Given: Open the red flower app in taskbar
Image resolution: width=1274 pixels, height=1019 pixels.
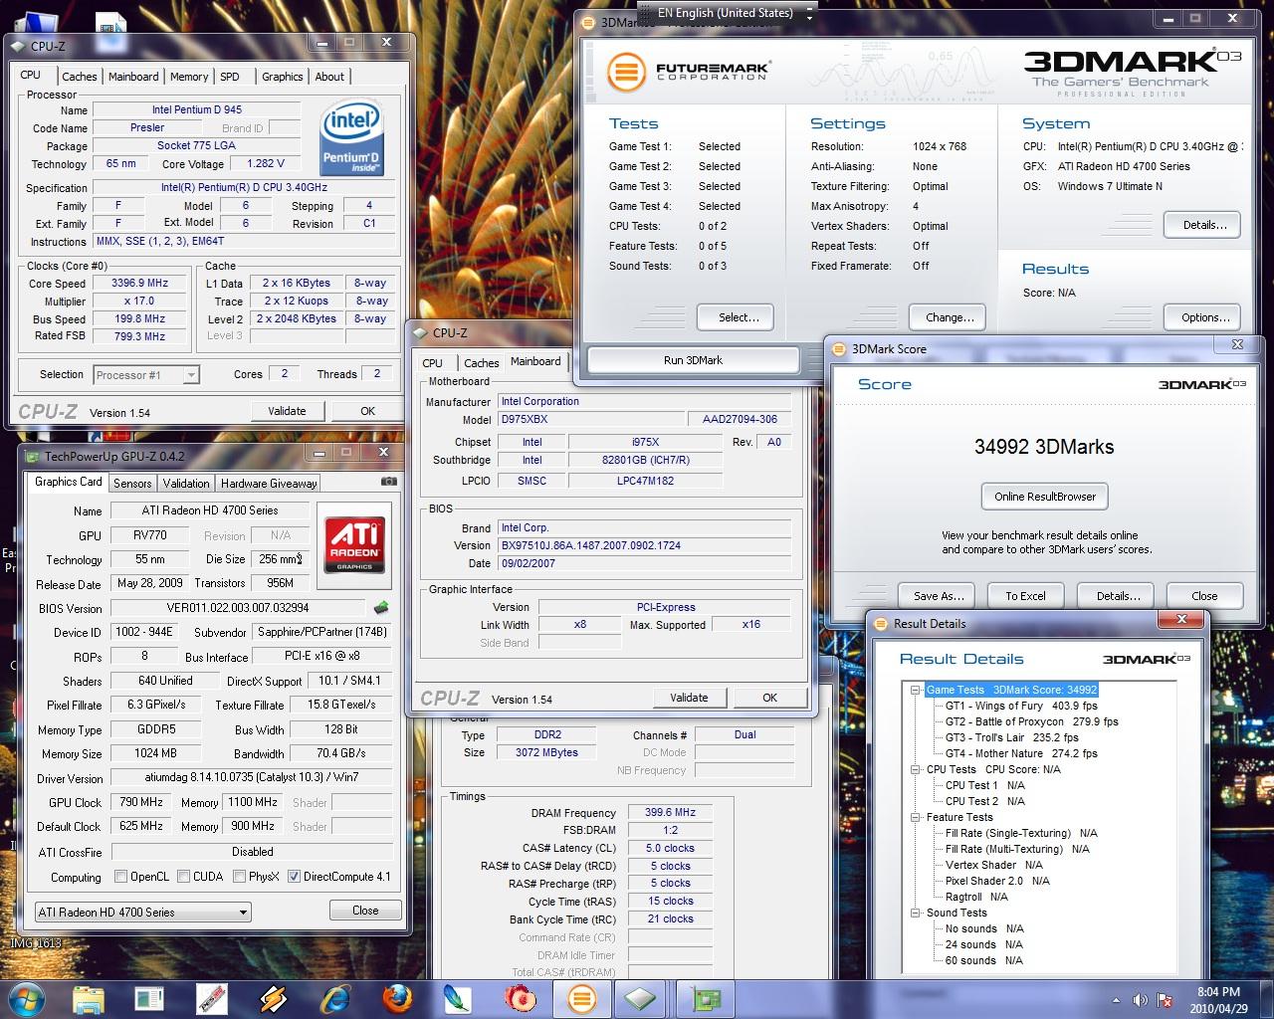Looking at the screenshot, I should tap(520, 998).
